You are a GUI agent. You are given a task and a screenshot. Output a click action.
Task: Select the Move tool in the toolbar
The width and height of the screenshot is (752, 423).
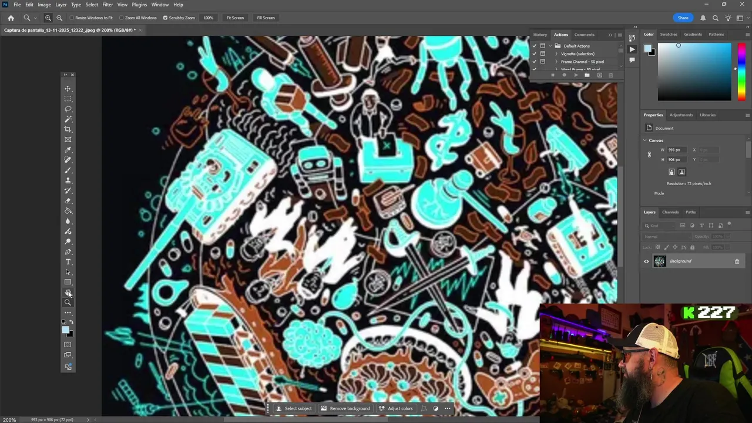coord(68,89)
